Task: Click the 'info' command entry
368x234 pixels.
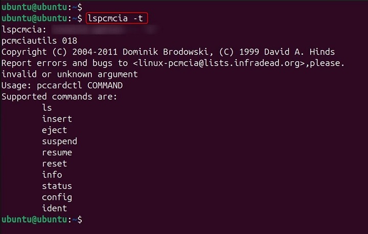Action: pos(52,175)
